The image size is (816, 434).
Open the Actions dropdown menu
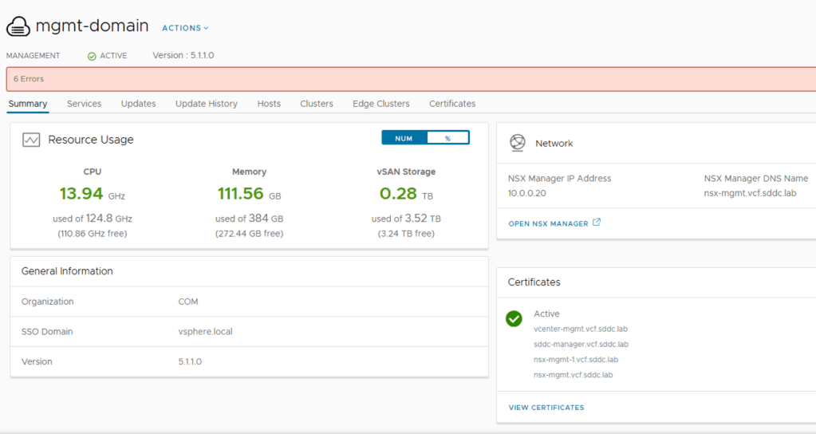[185, 28]
